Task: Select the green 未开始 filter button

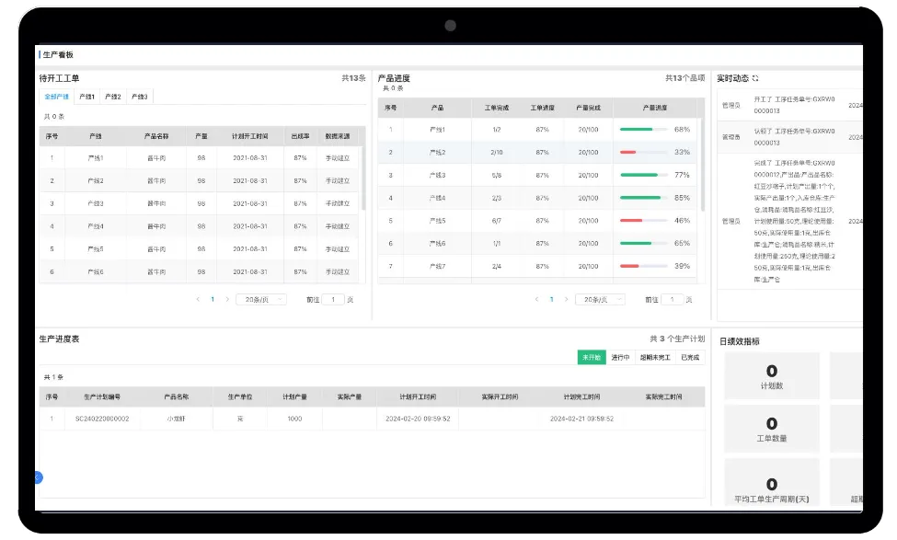Action: [592, 358]
